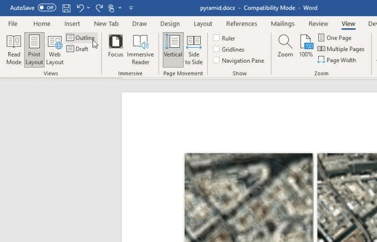Set page movement to Side to Side

[x=193, y=50]
